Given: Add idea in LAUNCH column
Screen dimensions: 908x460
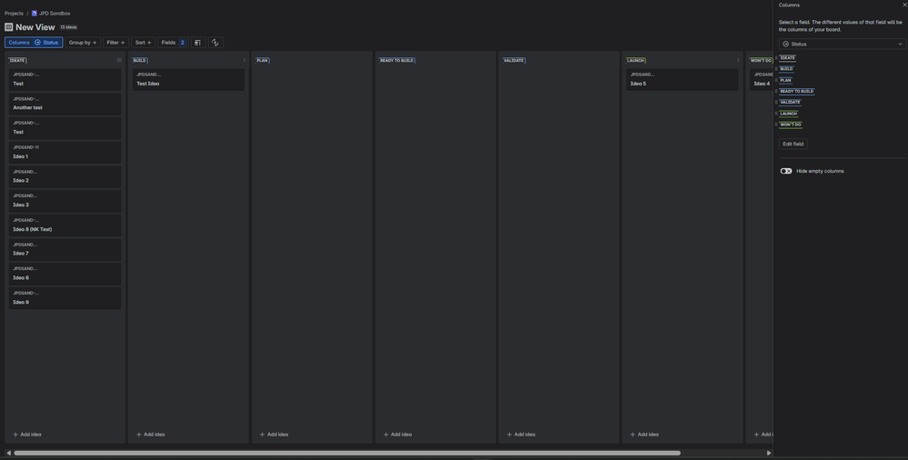Looking at the screenshot, I should [644, 435].
